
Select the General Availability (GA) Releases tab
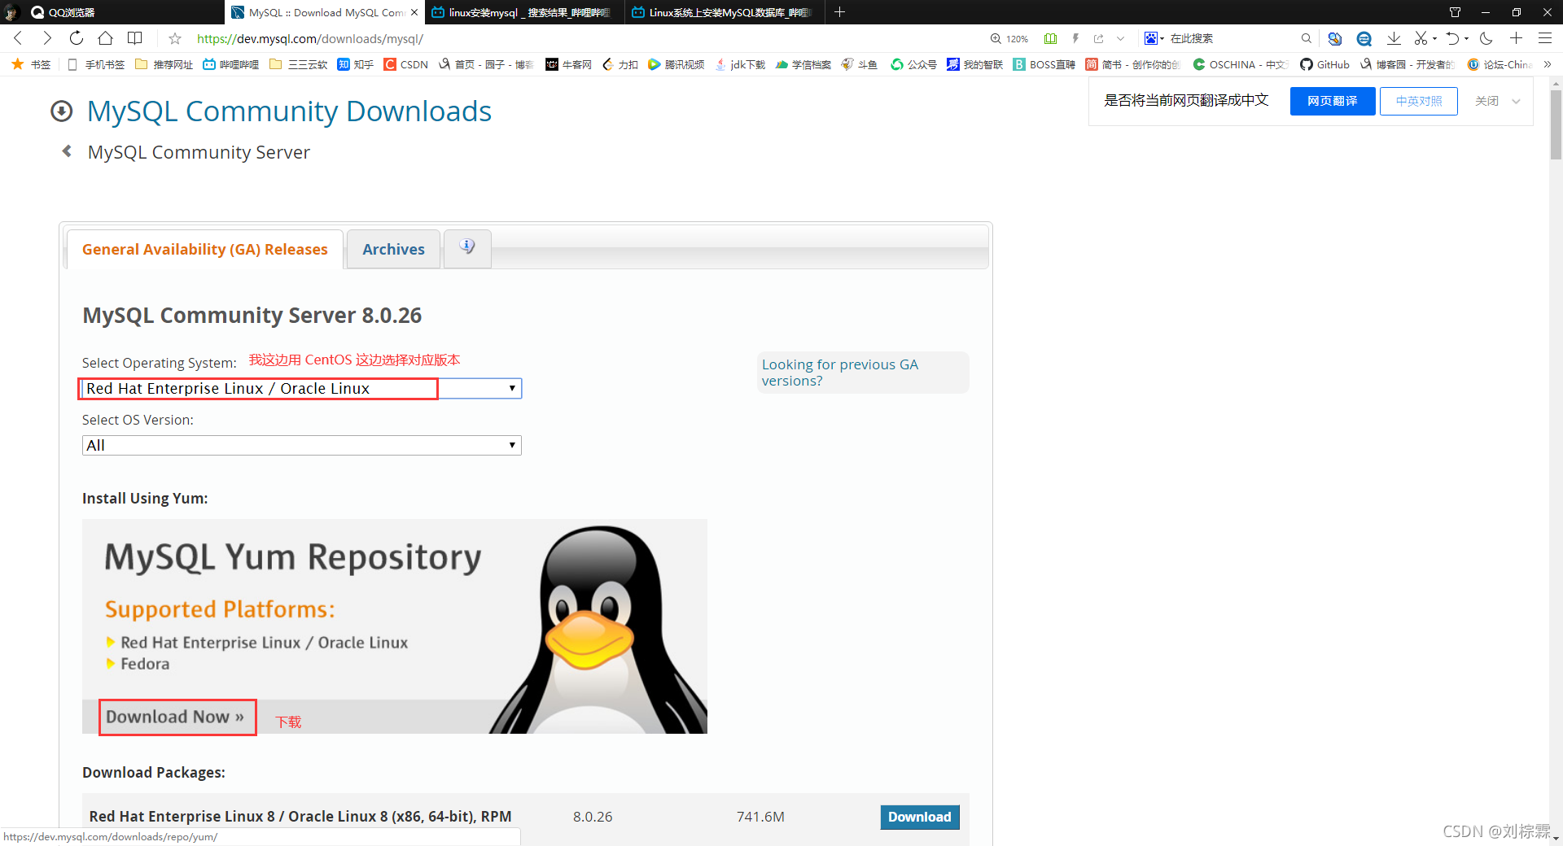(x=205, y=249)
